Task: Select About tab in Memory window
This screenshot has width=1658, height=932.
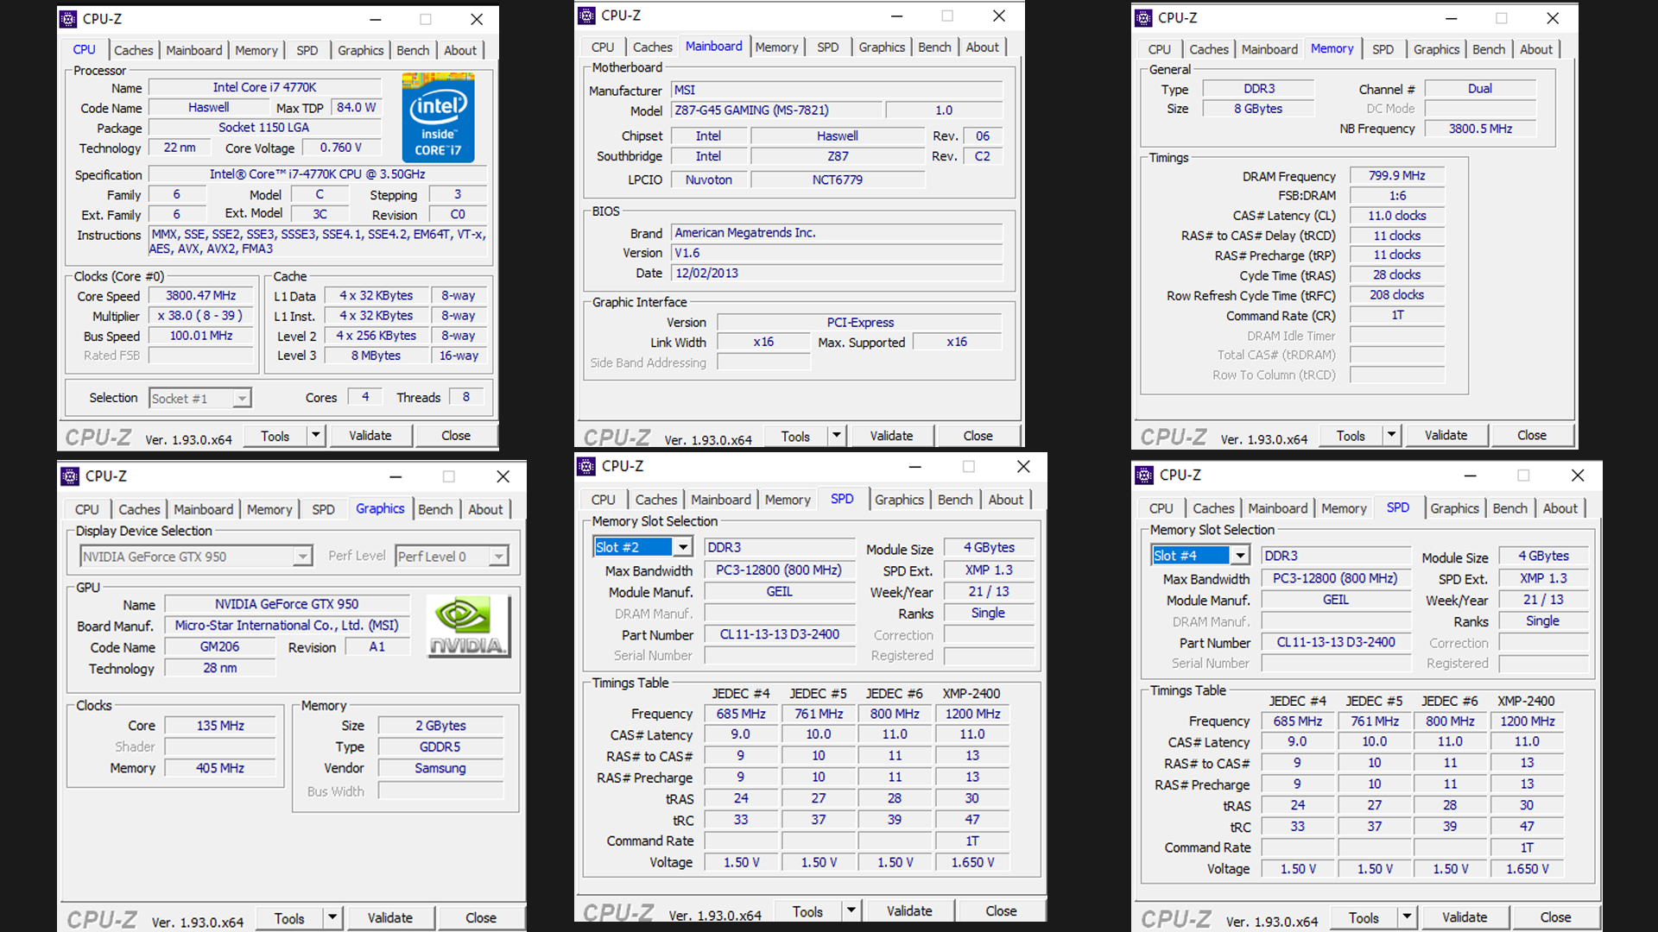Action: point(1535,49)
